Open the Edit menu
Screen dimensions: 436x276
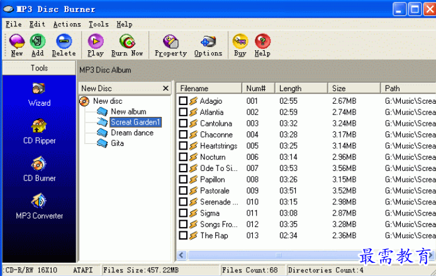[37, 24]
